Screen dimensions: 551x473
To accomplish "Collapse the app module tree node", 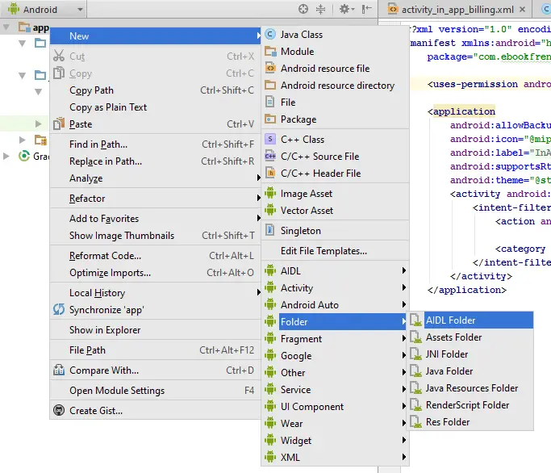I will pyautogui.click(x=7, y=27).
